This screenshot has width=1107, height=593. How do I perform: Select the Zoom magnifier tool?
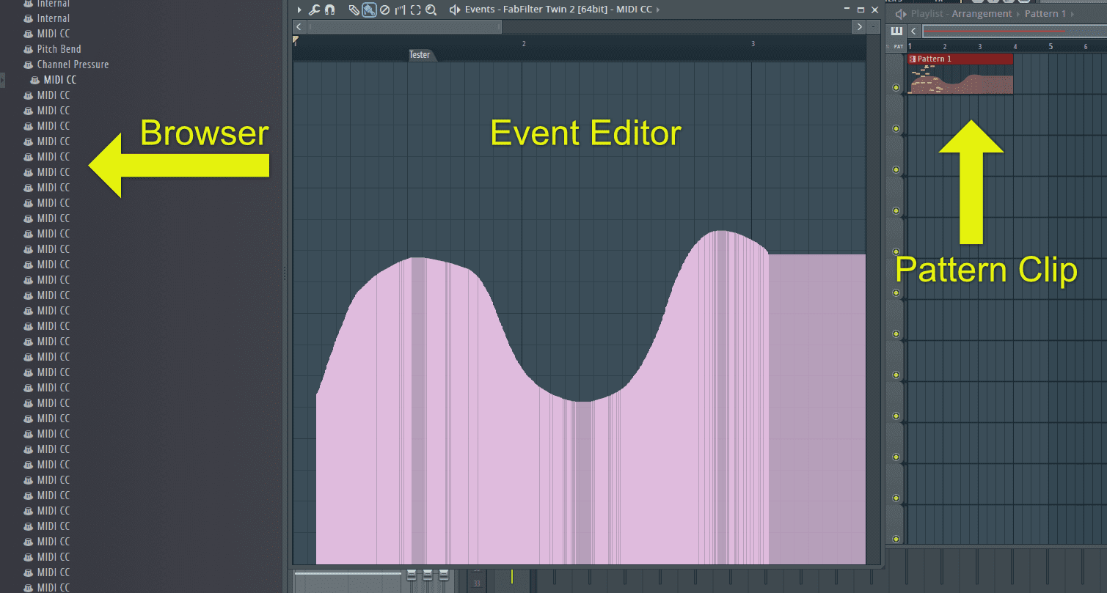tap(431, 10)
